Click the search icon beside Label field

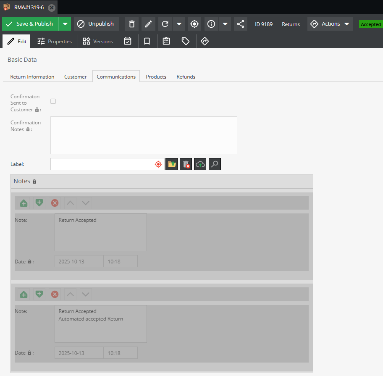pos(215,164)
